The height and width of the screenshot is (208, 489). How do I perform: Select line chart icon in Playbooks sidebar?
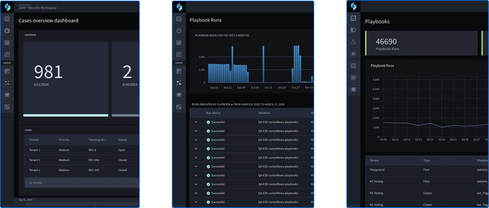click(x=353, y=18)
